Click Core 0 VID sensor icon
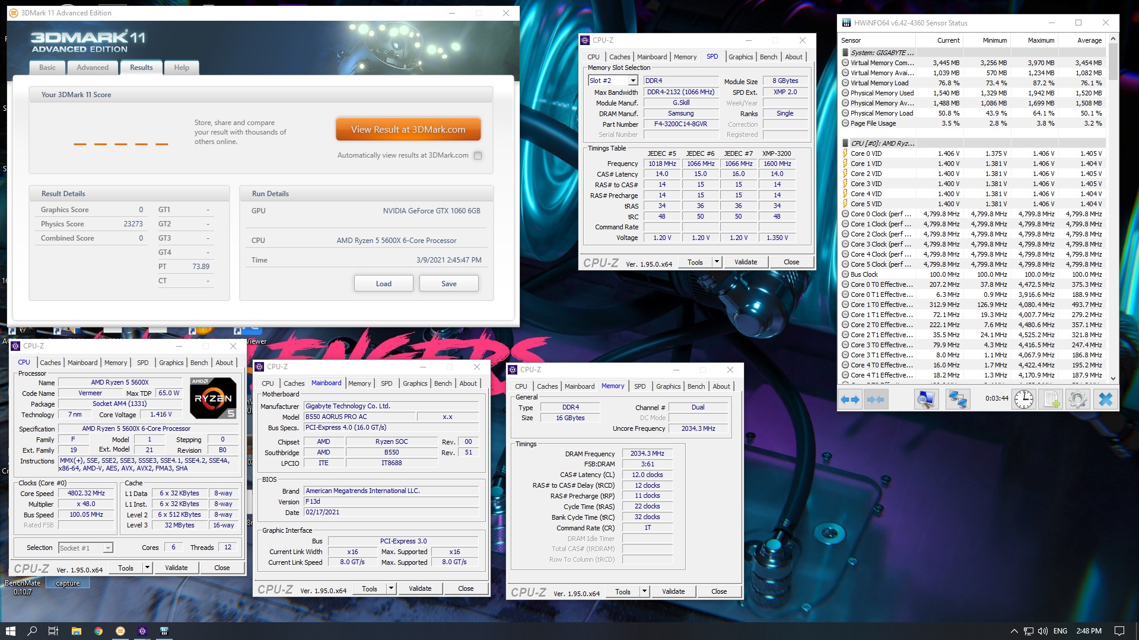 pos(845,153)
